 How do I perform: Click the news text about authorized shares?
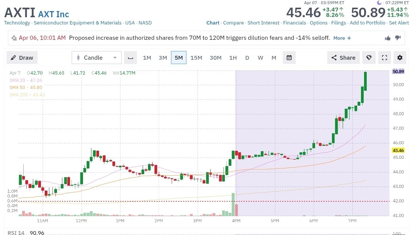(199, 38)
